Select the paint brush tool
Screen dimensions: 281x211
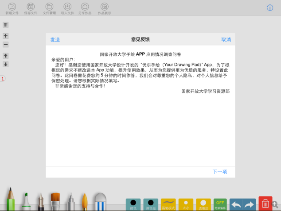[x=55, y=201]
